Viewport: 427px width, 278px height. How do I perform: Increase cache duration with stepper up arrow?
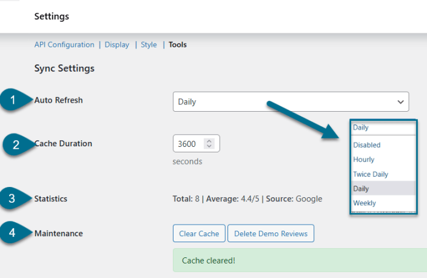pyautogui.click(x=209, y=141)
